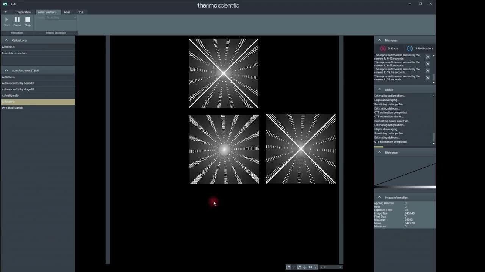
Task: Select Drift stabilization task
Action: tap(13, 108)
